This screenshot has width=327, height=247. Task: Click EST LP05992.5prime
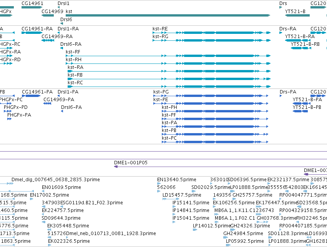pyautogui.click(x=245, y=241)
